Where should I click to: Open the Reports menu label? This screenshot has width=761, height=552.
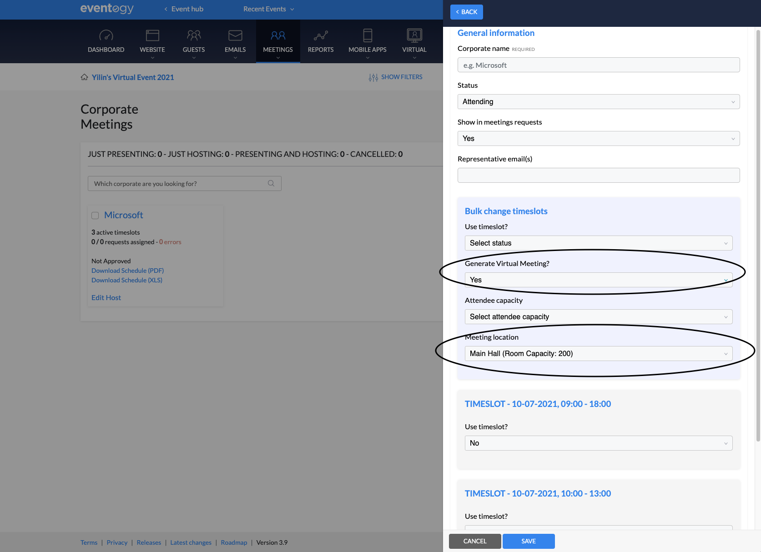point(321,50)
